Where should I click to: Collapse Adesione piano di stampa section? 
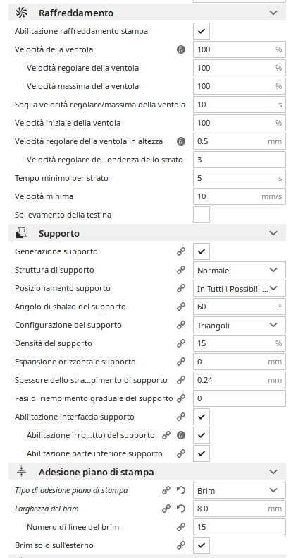click(273, 472)
